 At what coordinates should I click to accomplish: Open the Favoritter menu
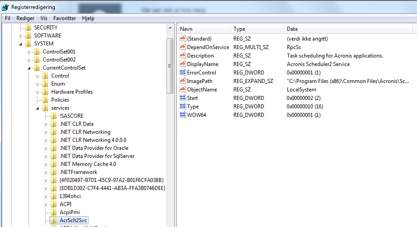pyautogui.click(x=64, y=18)
